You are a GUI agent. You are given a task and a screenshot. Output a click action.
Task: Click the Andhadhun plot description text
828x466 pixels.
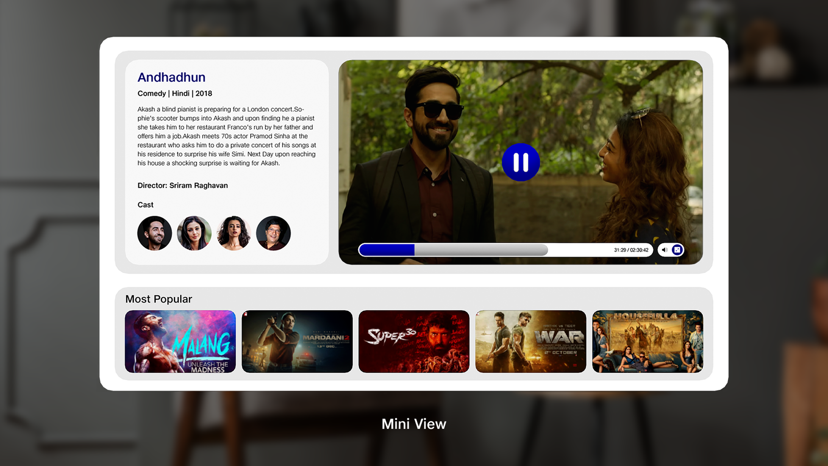coord(227,136)
